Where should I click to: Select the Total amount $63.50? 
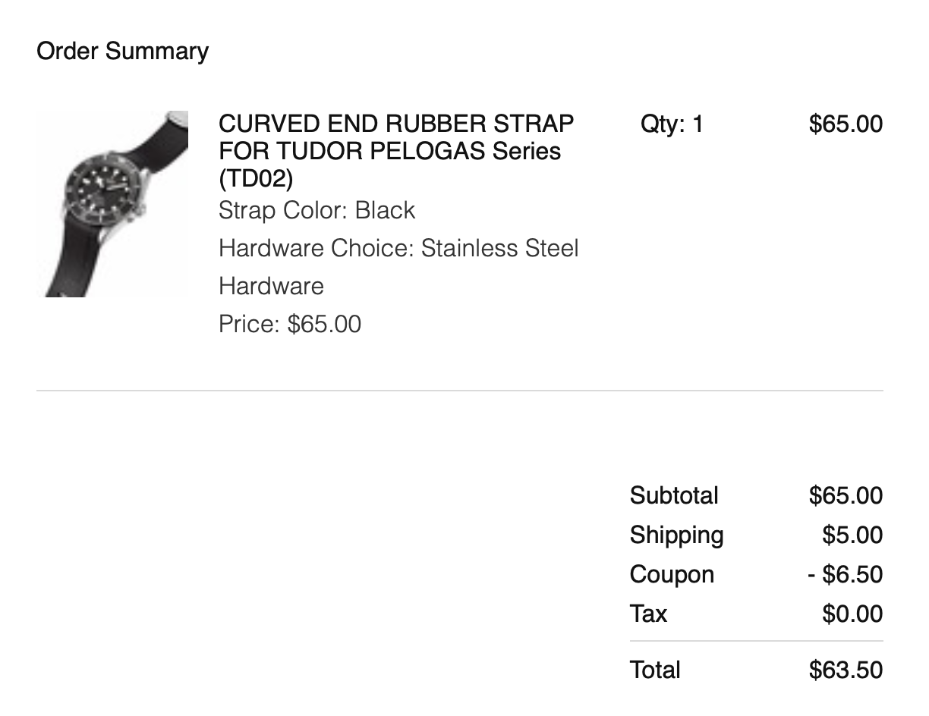[846, 670]
